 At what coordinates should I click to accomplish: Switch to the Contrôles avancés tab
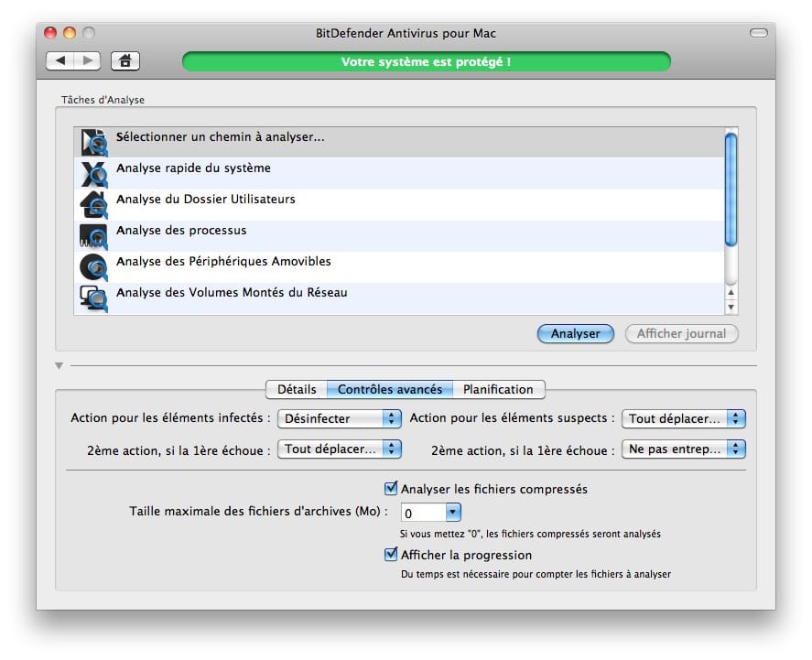click(x=390, y=389)
